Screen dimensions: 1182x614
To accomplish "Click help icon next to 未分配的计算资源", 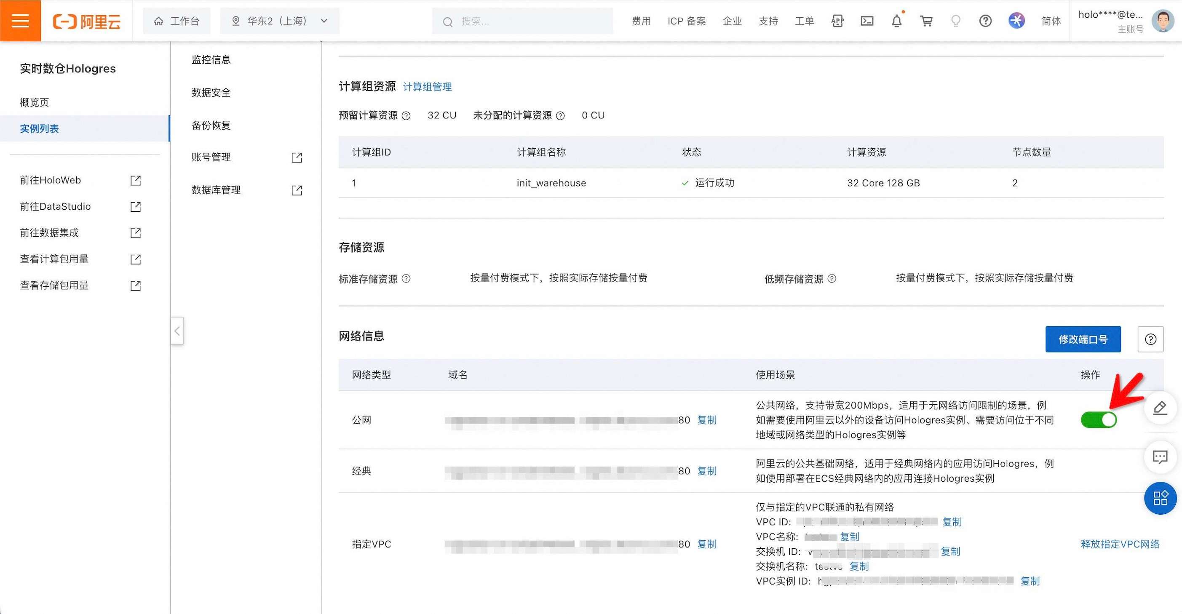I will (560, 116).
